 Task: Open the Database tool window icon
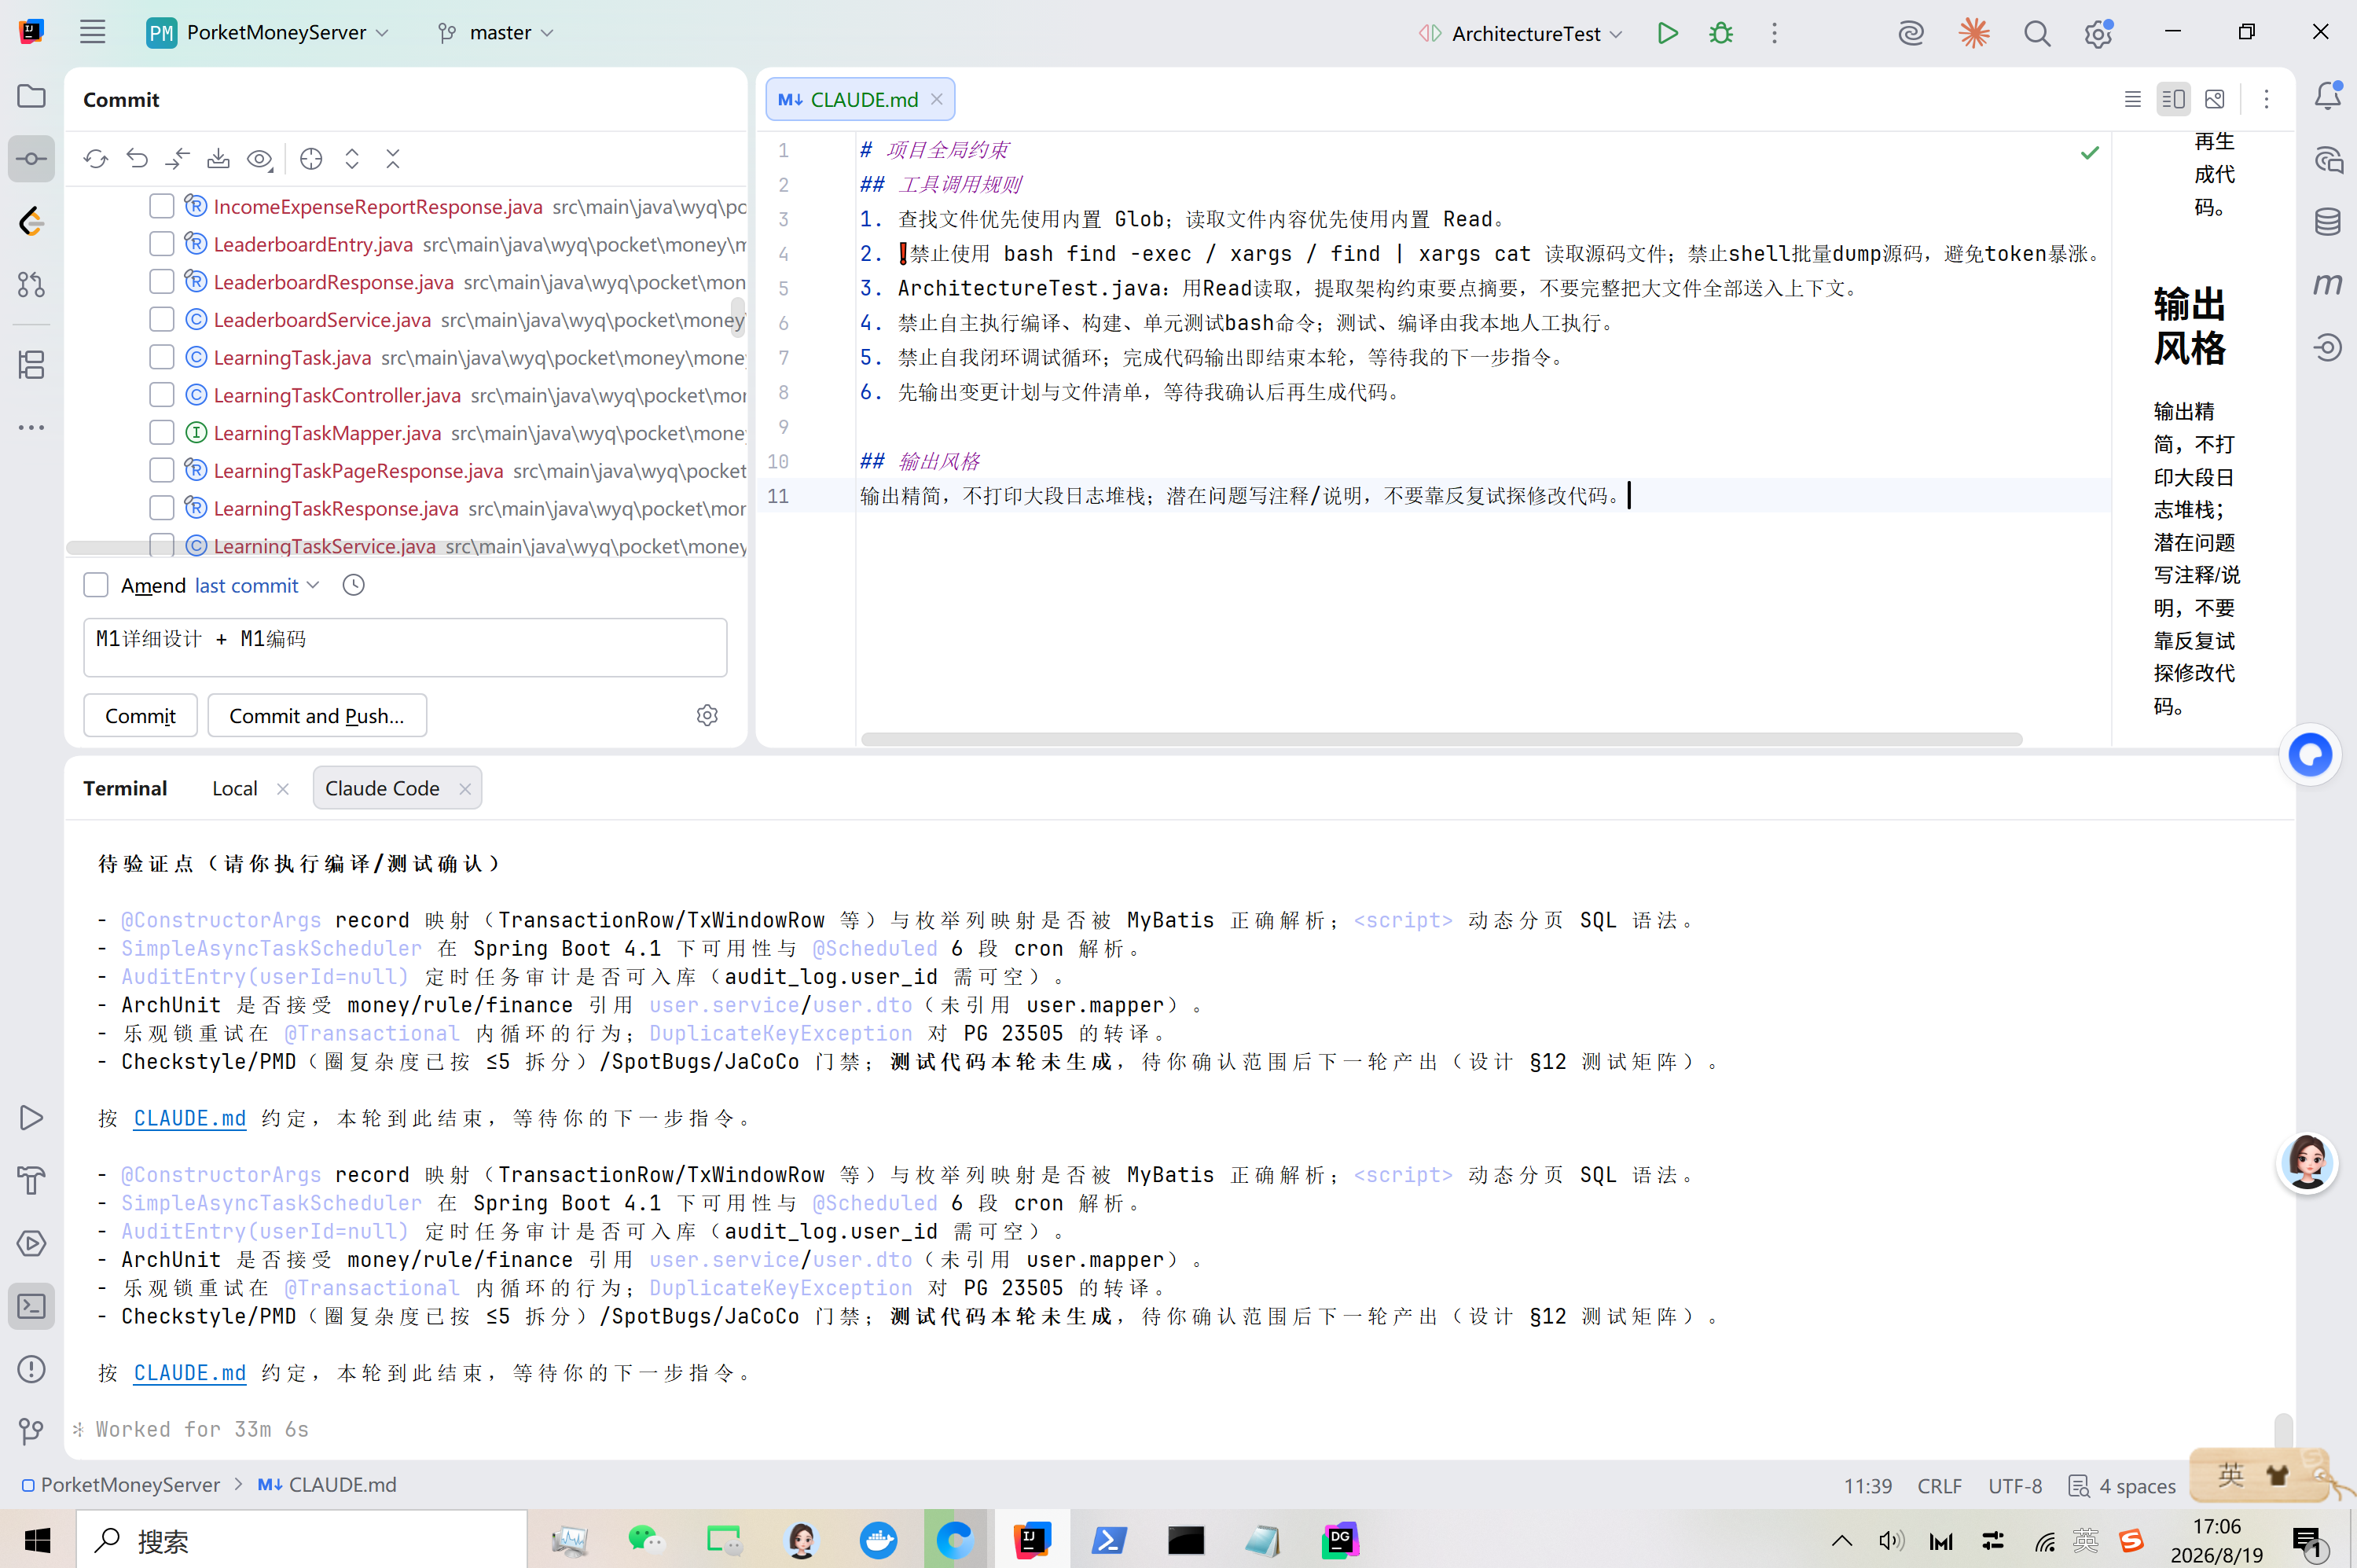(2328, 222)
